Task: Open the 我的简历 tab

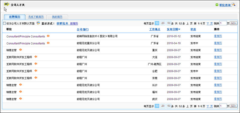Action: (x=57, y=17)
